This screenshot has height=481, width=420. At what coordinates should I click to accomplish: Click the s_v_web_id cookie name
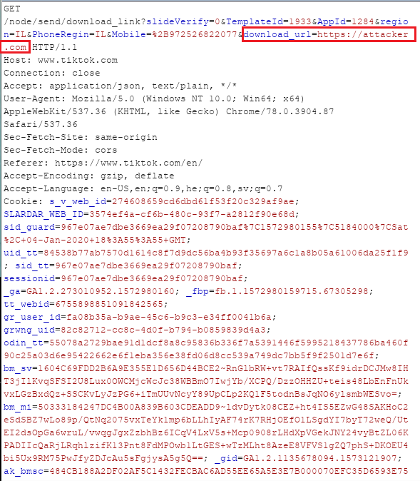tap(78, 201)
